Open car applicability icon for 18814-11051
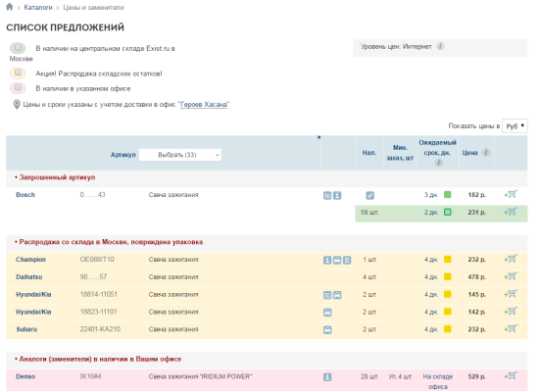541x392 pixels. pyautogui.click(x=337, y=295)
